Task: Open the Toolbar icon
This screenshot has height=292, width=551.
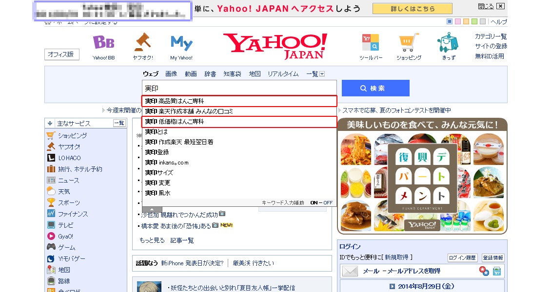Action: pyautogui.click(x=371, y=42)
